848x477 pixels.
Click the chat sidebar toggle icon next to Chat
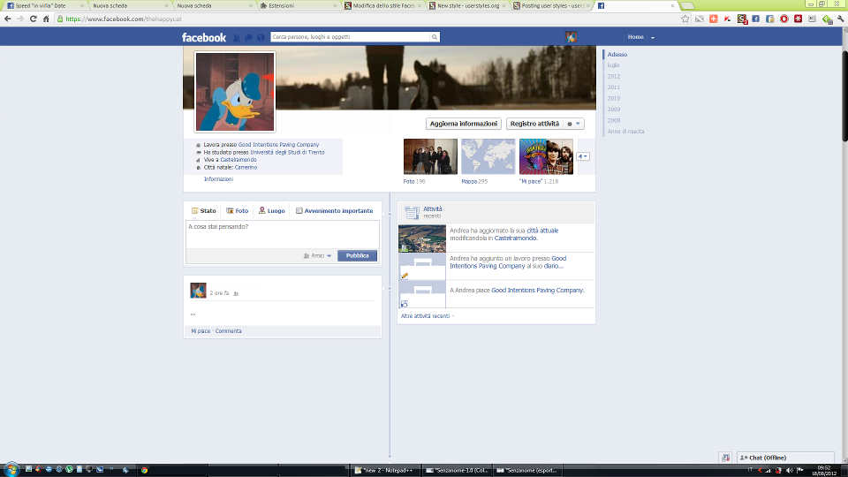pos(726,458)
